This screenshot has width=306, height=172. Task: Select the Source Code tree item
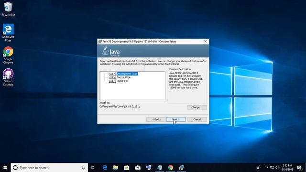[124, 77]
